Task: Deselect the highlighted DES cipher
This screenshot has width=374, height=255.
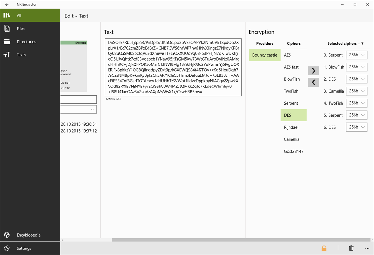Action: pyautogui.click(x=293, y=115)
